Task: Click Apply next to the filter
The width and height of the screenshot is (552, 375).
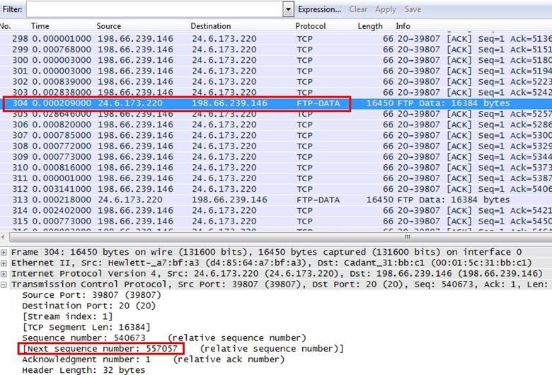Action: click(x=386, y=10)
